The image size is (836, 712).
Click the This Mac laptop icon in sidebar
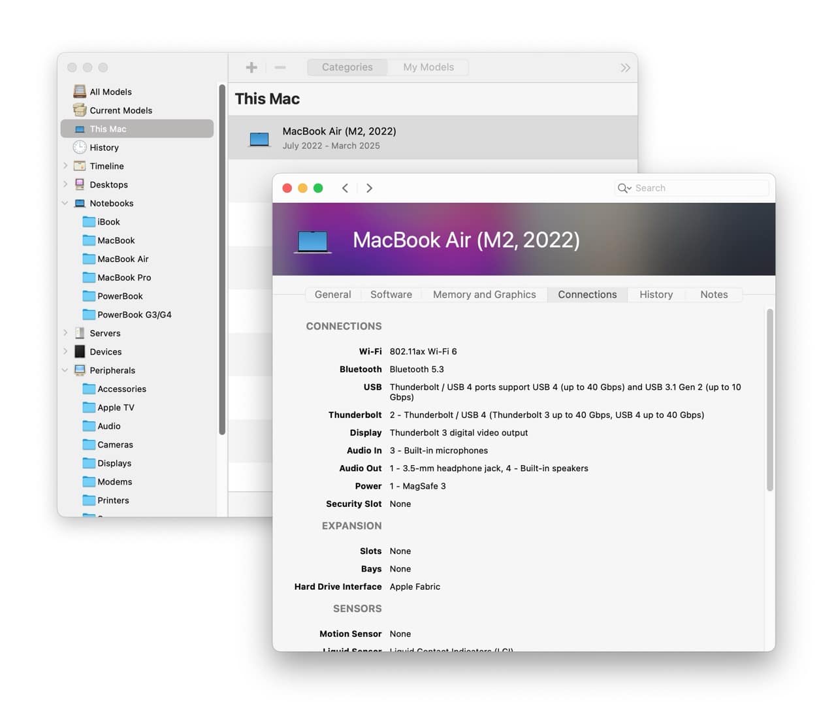click(x=80, y=129)
